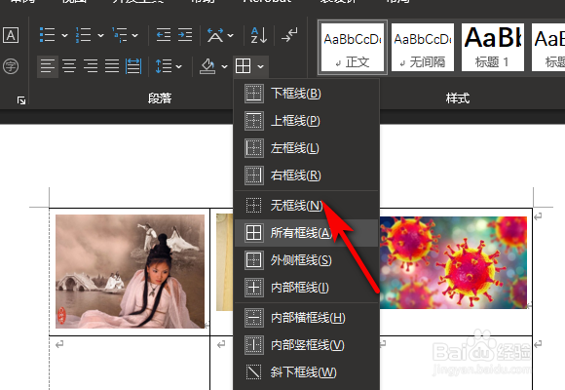Select Bottom Border 下框线(B)
Image resolution: width=565 pixels, height=390 pixels.
tap(306, 94)
